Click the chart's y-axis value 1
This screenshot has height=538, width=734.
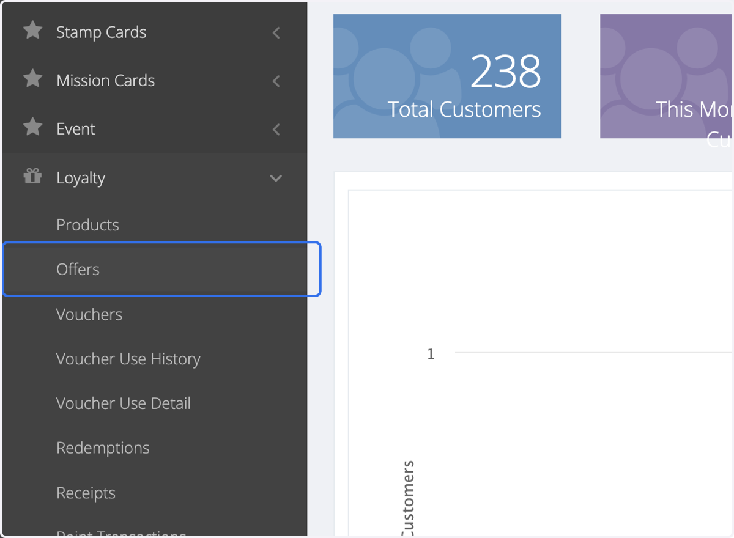tap(431, 354)
